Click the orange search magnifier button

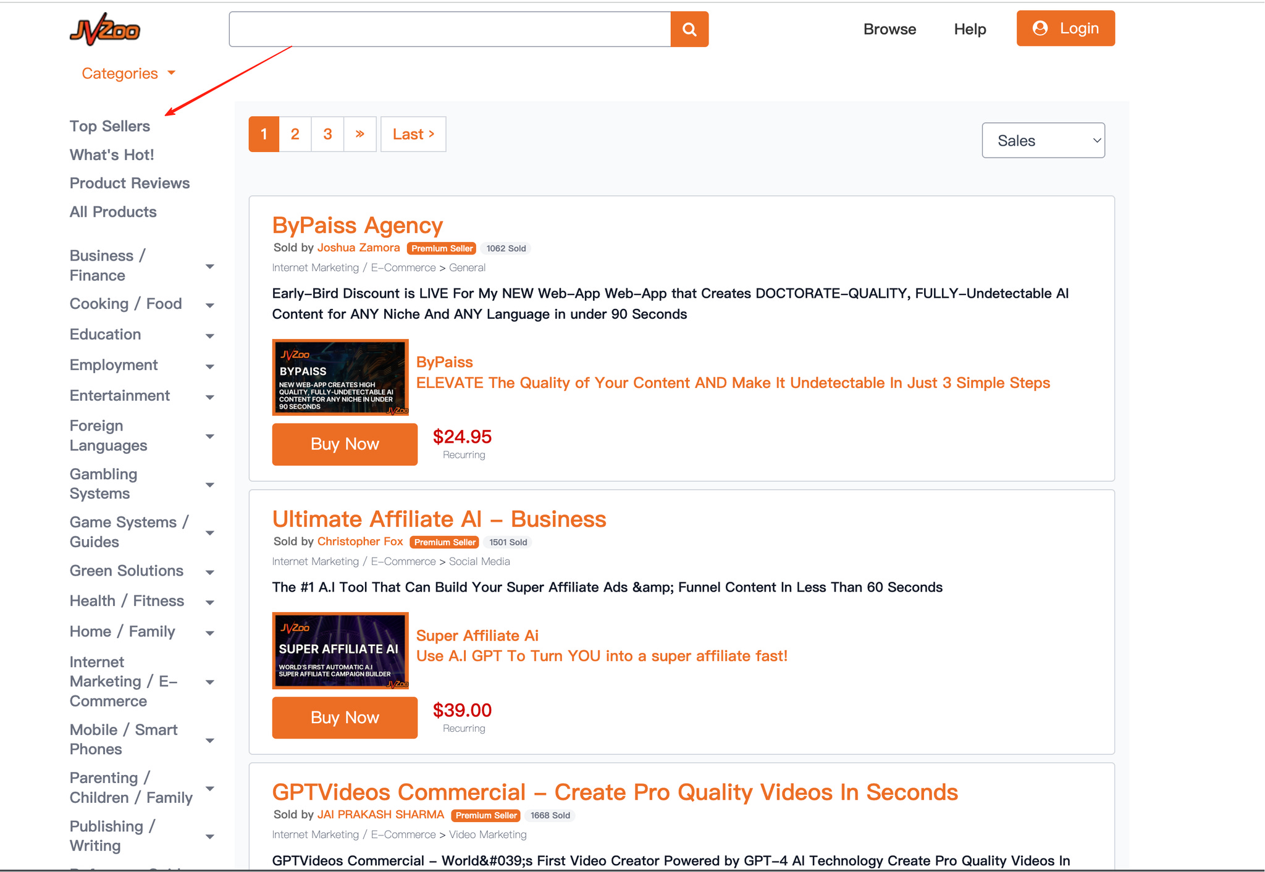tap(689, 29)
